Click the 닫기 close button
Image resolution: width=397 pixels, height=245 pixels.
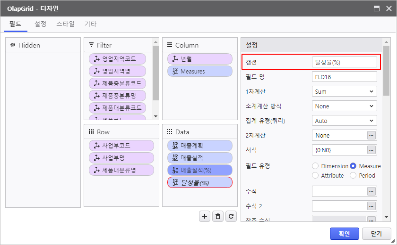coord(376,233)
